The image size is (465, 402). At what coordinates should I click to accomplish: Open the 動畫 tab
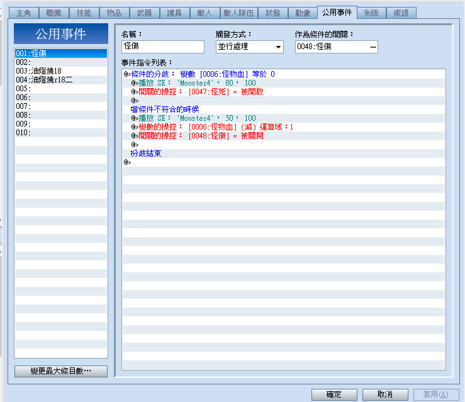303,13
